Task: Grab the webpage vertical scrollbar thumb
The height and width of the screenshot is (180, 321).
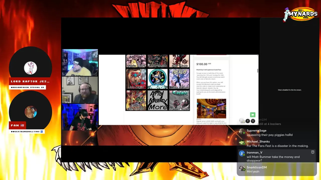Action: (x=257, y=70)
